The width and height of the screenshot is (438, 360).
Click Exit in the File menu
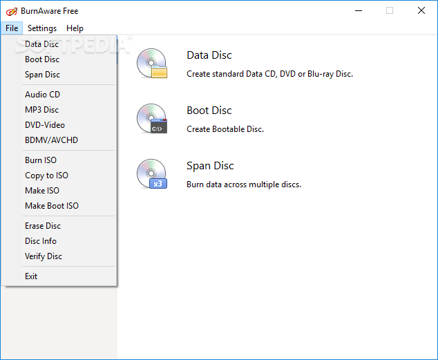coord(59,276)
